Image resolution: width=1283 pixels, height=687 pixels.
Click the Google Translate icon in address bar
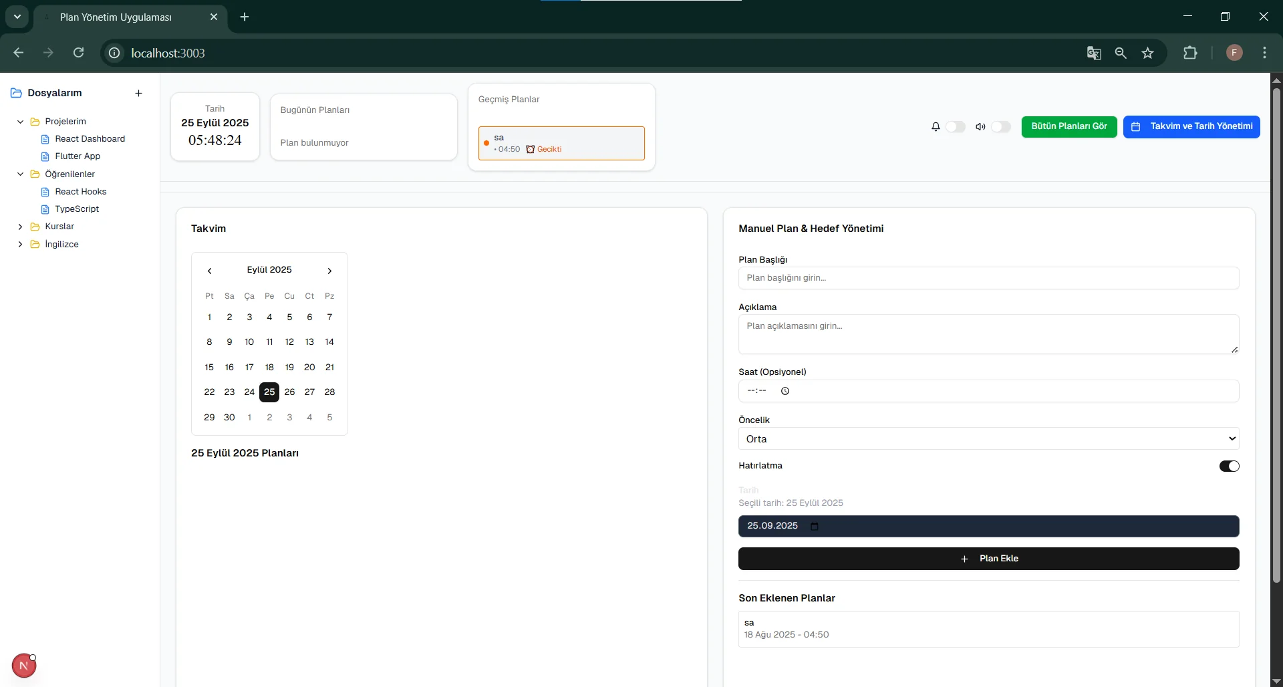click(x=1094, y=53)
